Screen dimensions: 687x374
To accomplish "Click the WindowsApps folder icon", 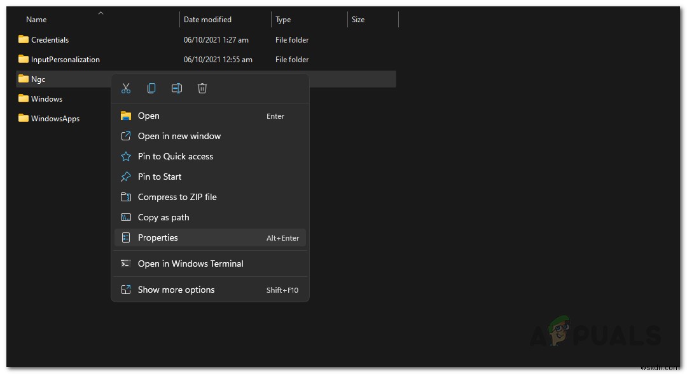I will (24, 118).
